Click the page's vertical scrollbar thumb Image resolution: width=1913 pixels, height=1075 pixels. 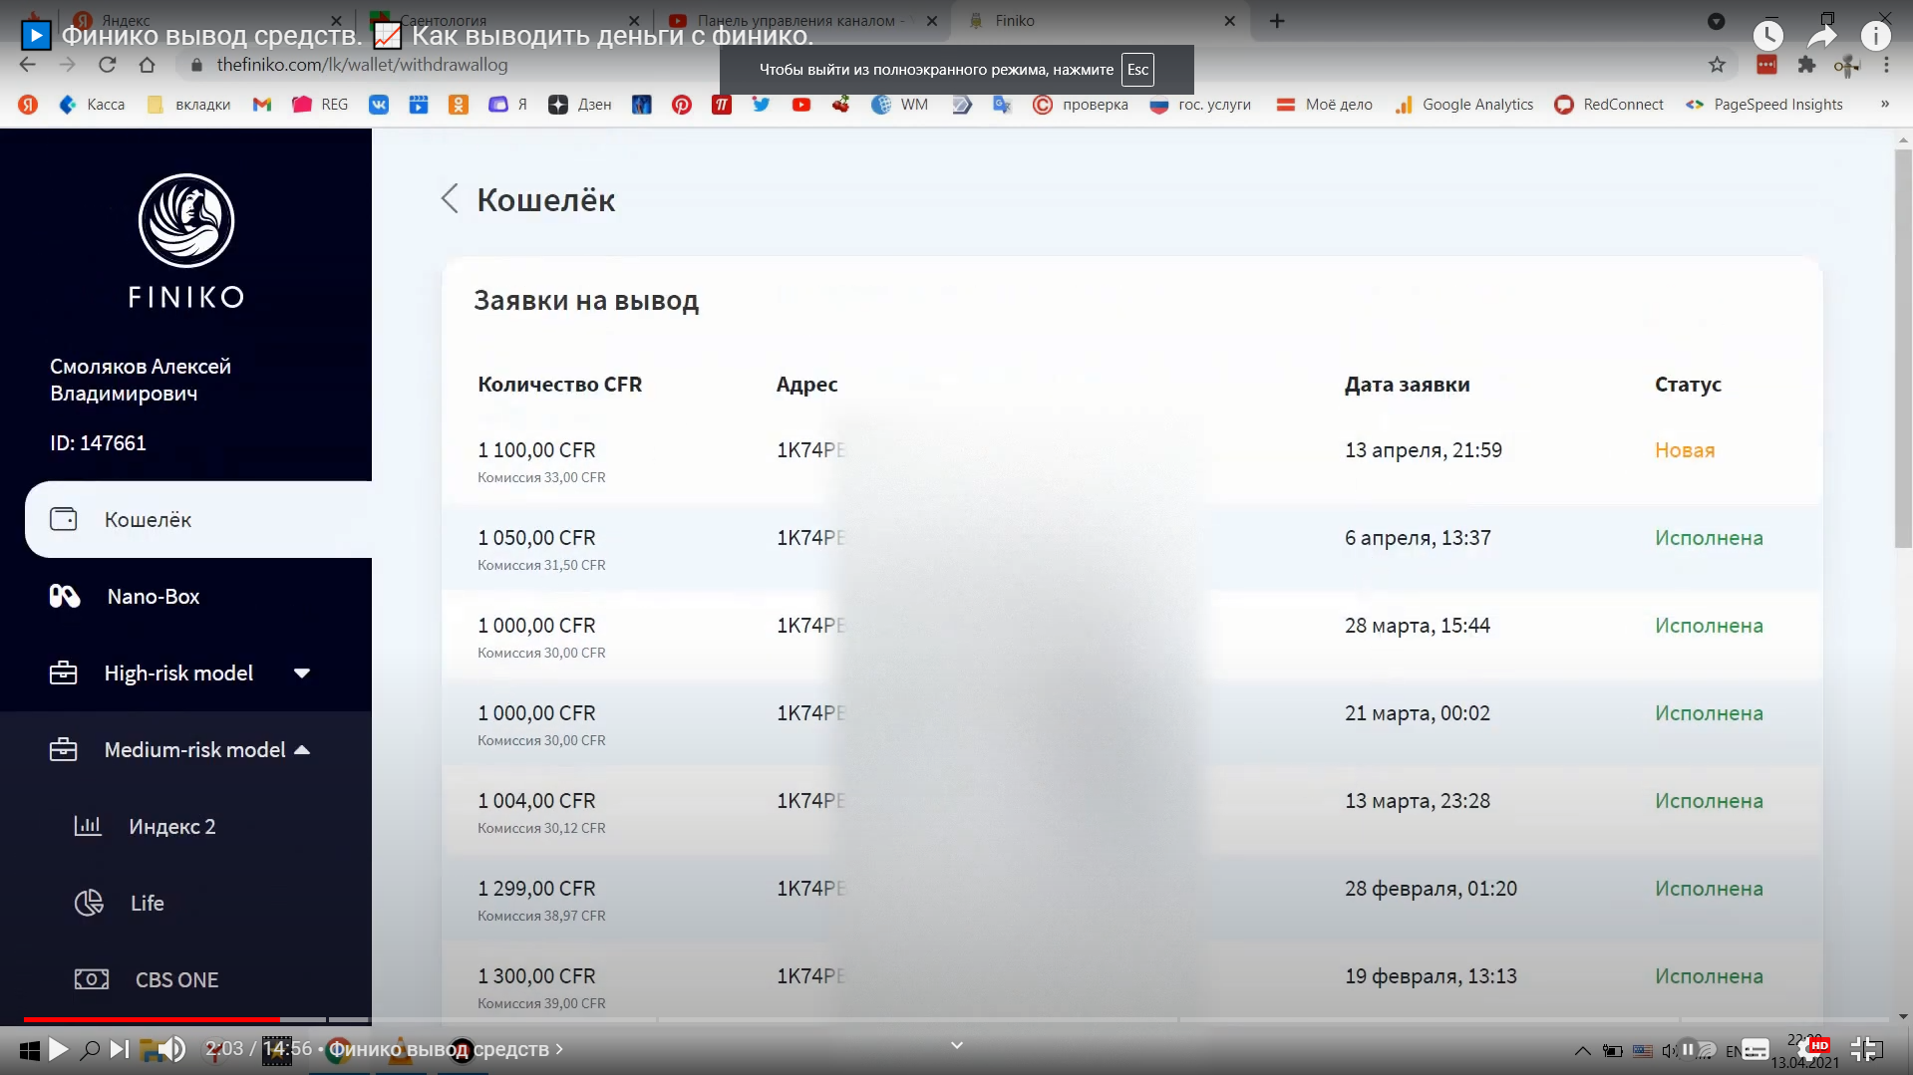(x=1903, y=349)
